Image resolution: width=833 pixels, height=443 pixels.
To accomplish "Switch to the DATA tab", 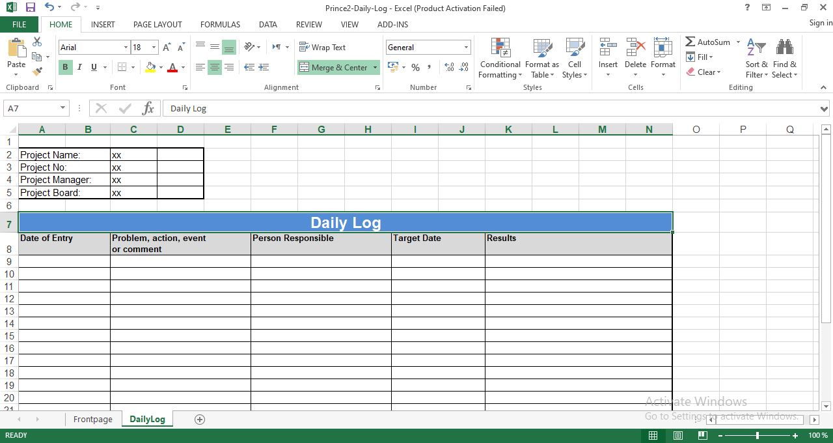I will (x=268, y=24).
